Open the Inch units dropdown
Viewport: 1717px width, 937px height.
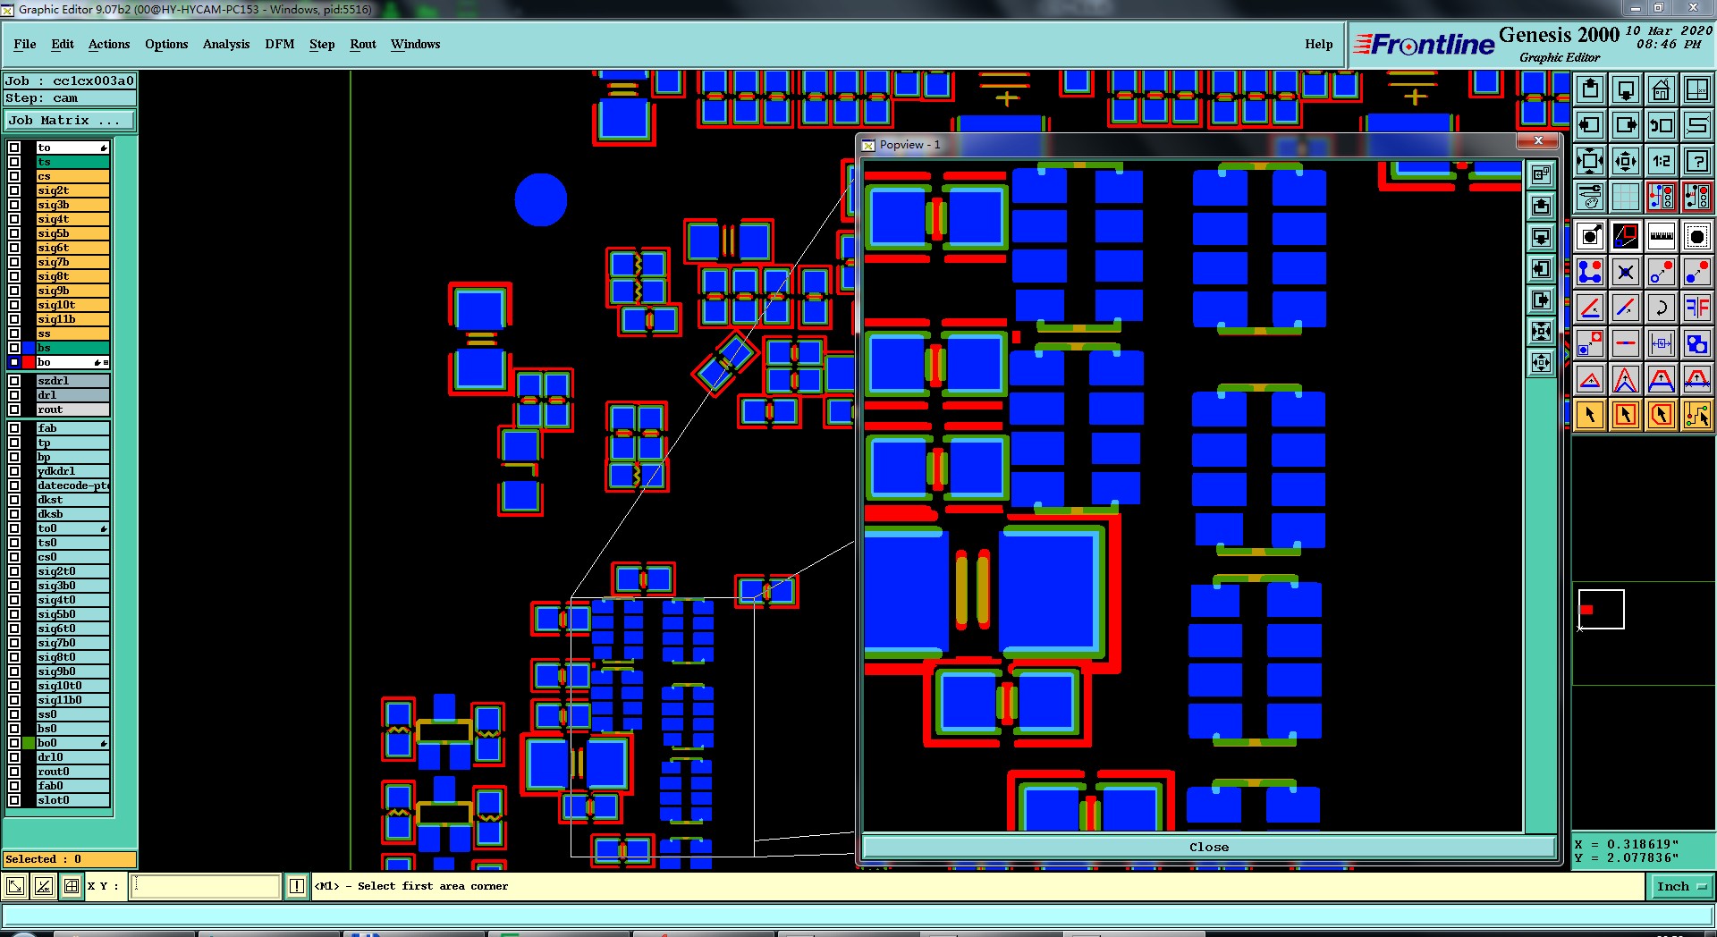click(1681, 886)
